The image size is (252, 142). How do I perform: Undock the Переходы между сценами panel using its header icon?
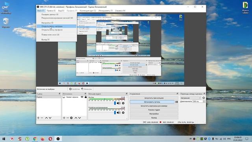pos(204,94)
